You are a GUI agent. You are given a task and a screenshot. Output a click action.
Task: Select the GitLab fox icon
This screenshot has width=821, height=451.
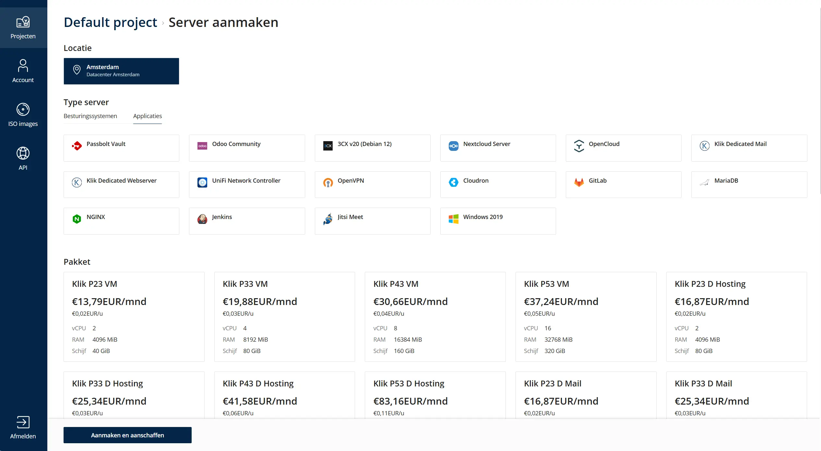(x=579, y=182)
